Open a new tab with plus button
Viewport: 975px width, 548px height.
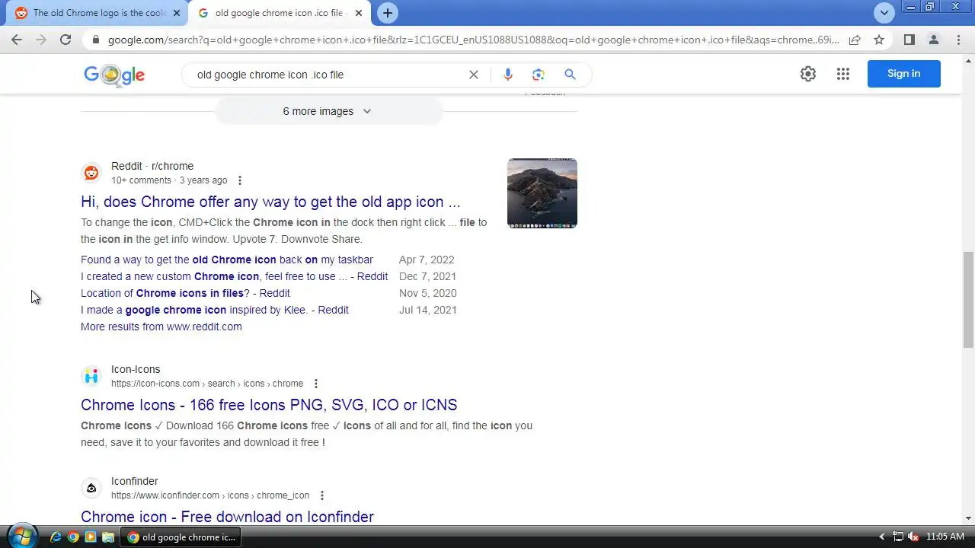tap(388, 13)
